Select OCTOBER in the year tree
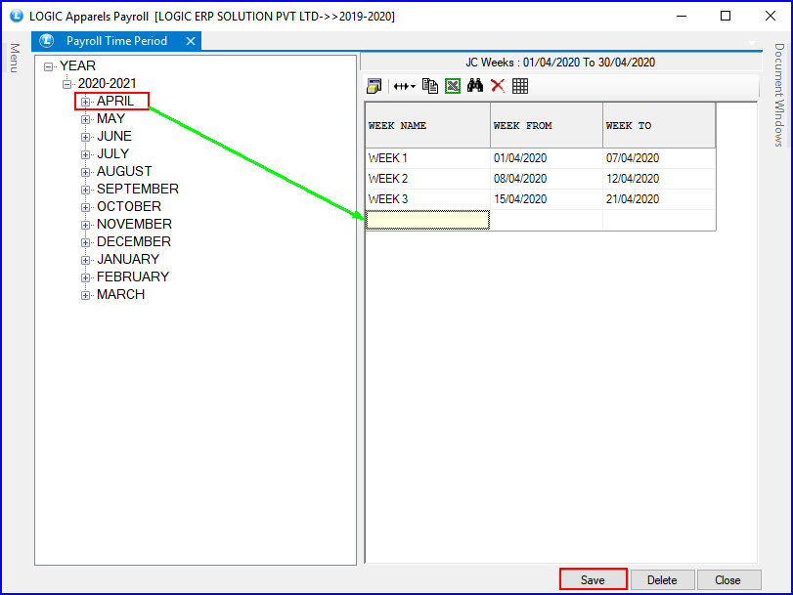Screen dimensions: 793x595 (129, 207)
